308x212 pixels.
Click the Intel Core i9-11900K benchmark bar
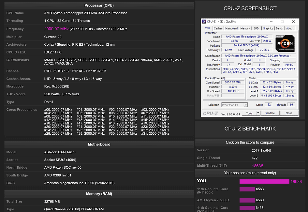pyautogui.click(x=247, y=189)
